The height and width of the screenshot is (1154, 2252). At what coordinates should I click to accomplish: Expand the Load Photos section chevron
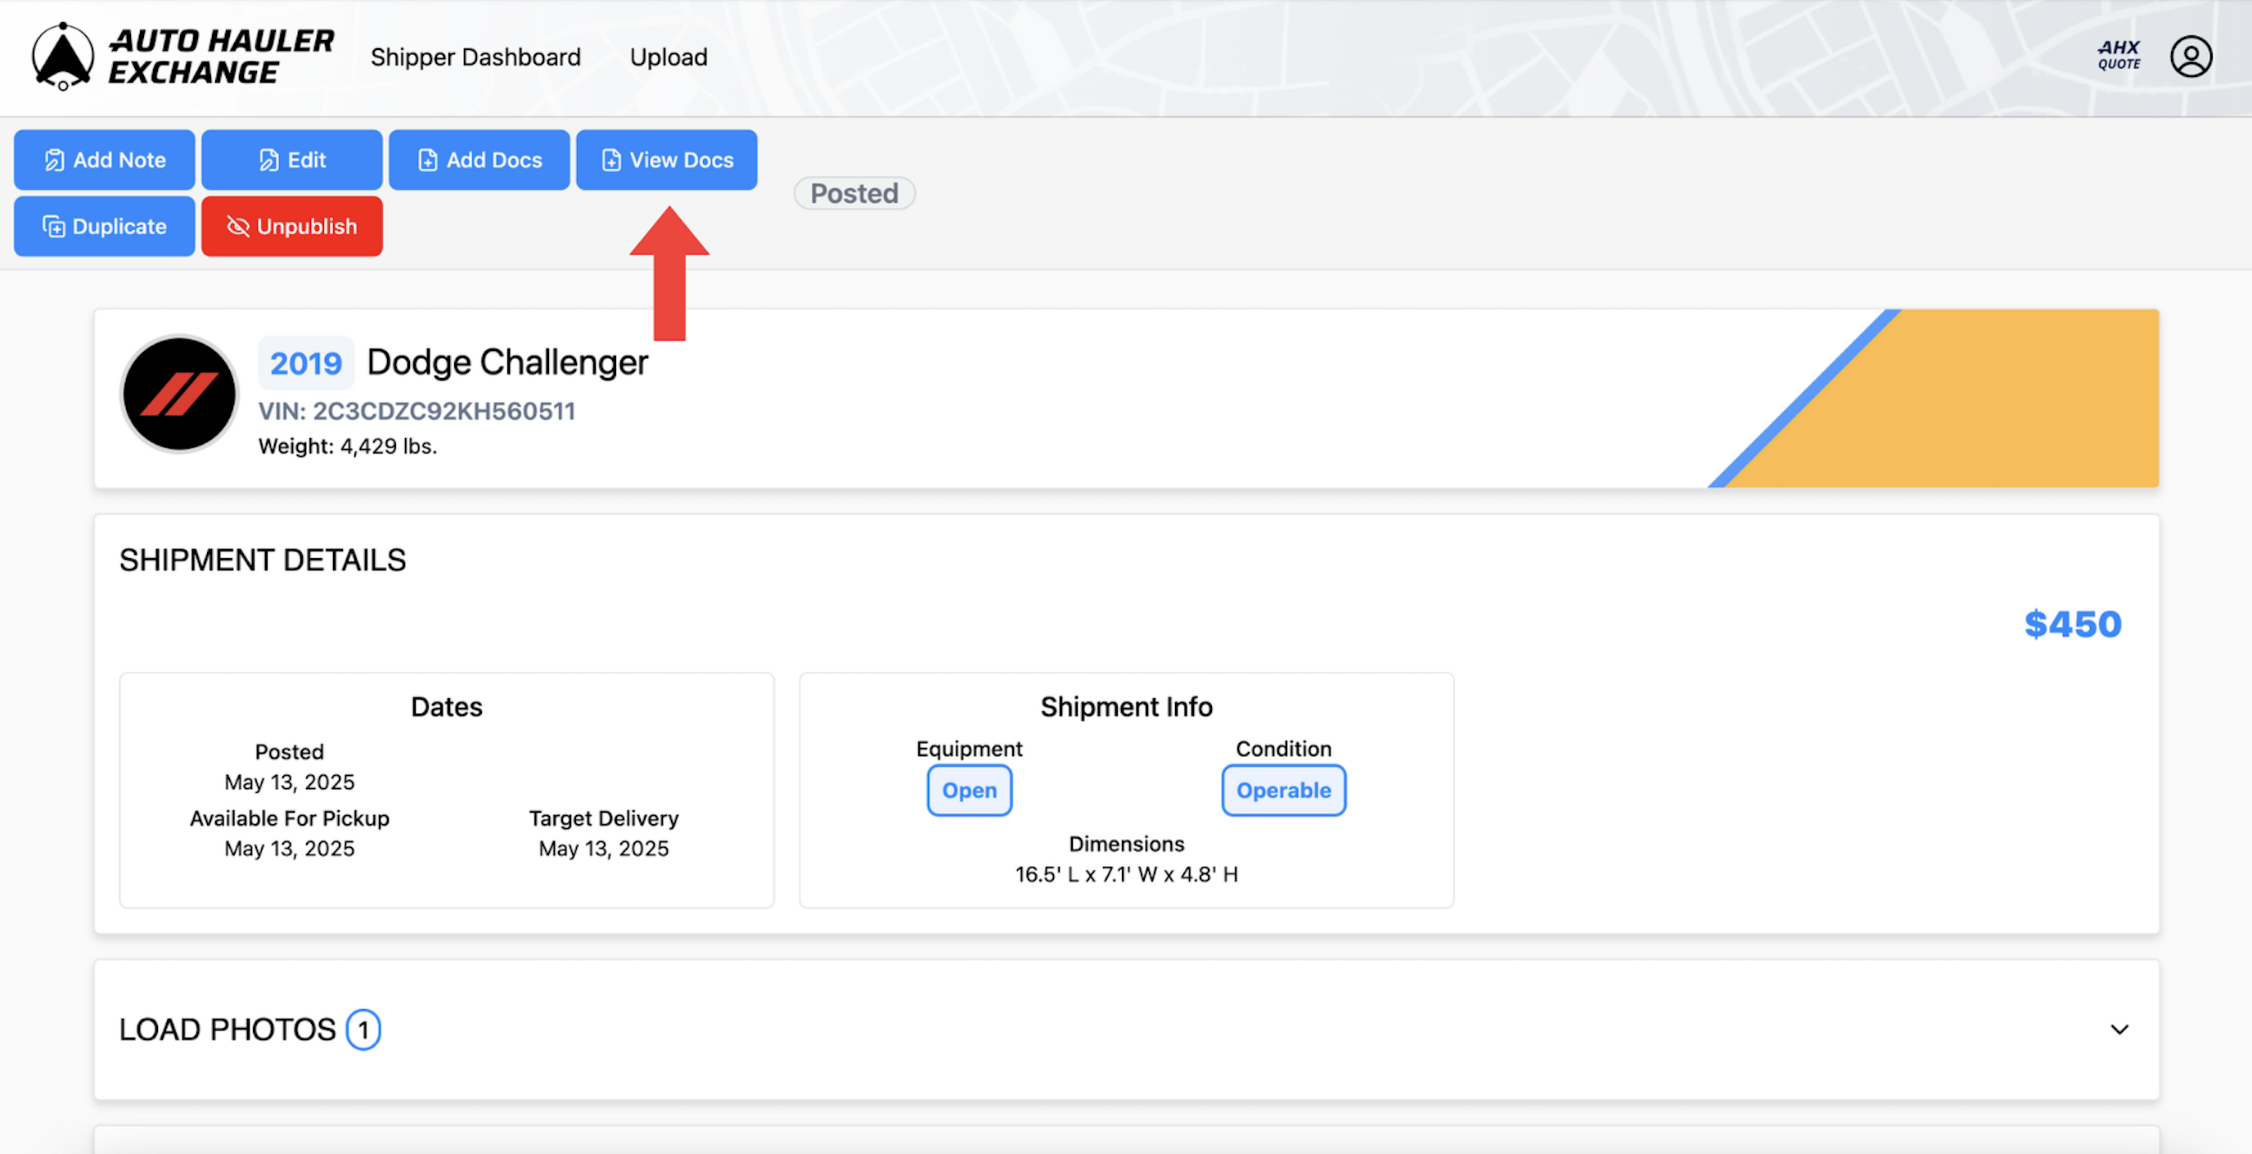click(x=2119, y=1030)
